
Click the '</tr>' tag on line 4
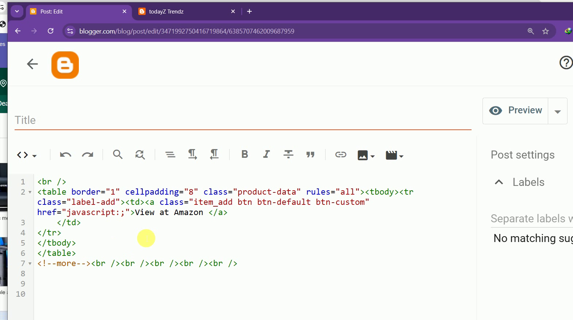(49, 233)
